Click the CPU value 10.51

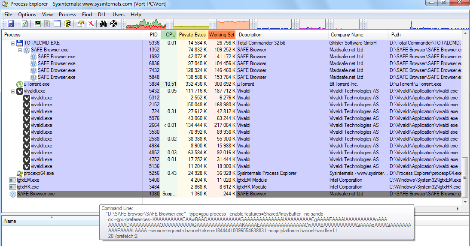[x=171, y=84]
